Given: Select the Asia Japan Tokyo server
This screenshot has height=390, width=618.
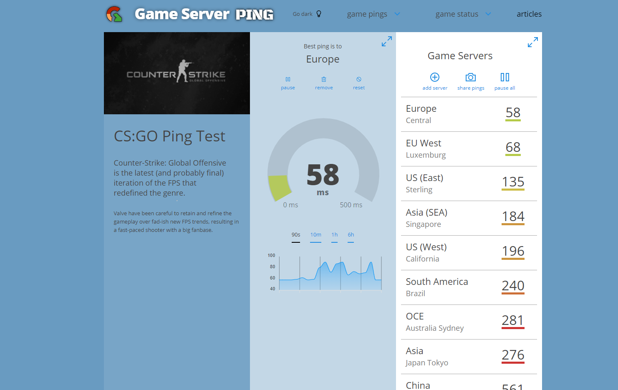Looking at the screenshot, I should [469, 357].
